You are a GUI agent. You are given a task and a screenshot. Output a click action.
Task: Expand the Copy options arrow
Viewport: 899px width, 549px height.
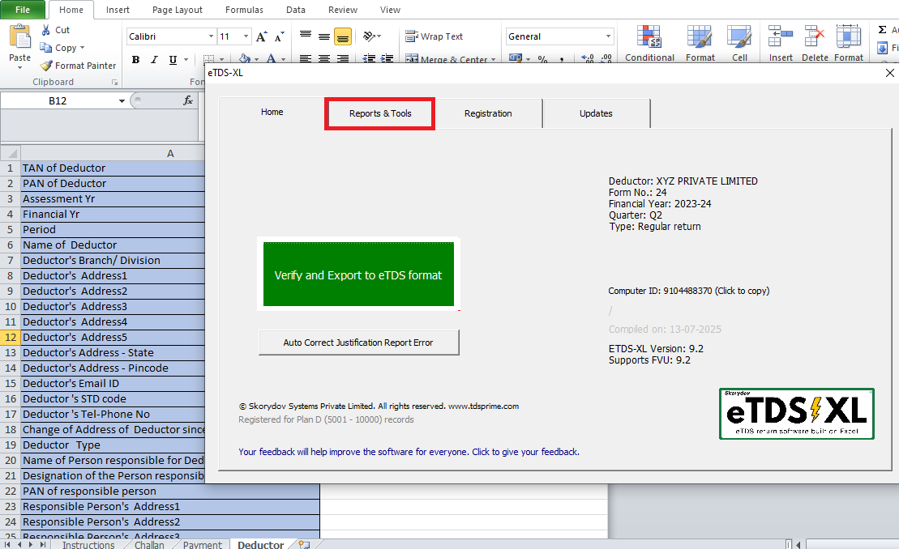(82, 48)
